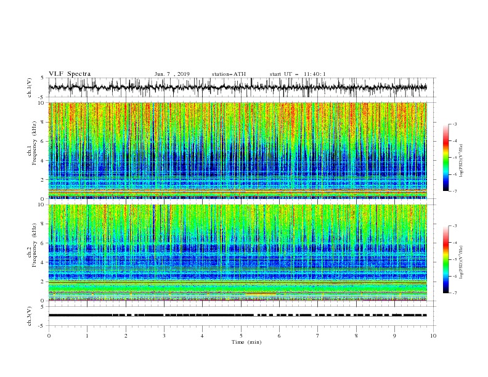
Task: Click inside the ch.2 spectrogram panel
Action: coord(237,253)
